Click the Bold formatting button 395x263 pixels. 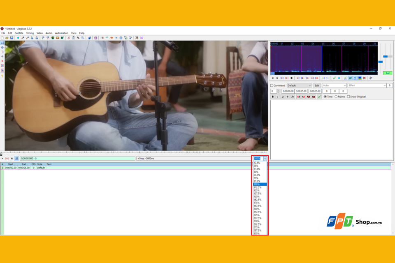[273, 97]
